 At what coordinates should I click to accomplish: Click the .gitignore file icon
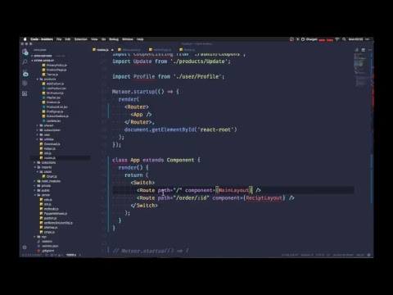pos(38,251)
